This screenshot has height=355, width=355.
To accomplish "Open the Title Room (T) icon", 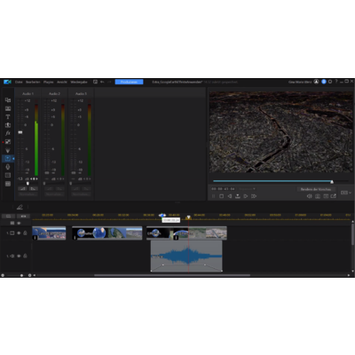I will (x=8, y=117).
